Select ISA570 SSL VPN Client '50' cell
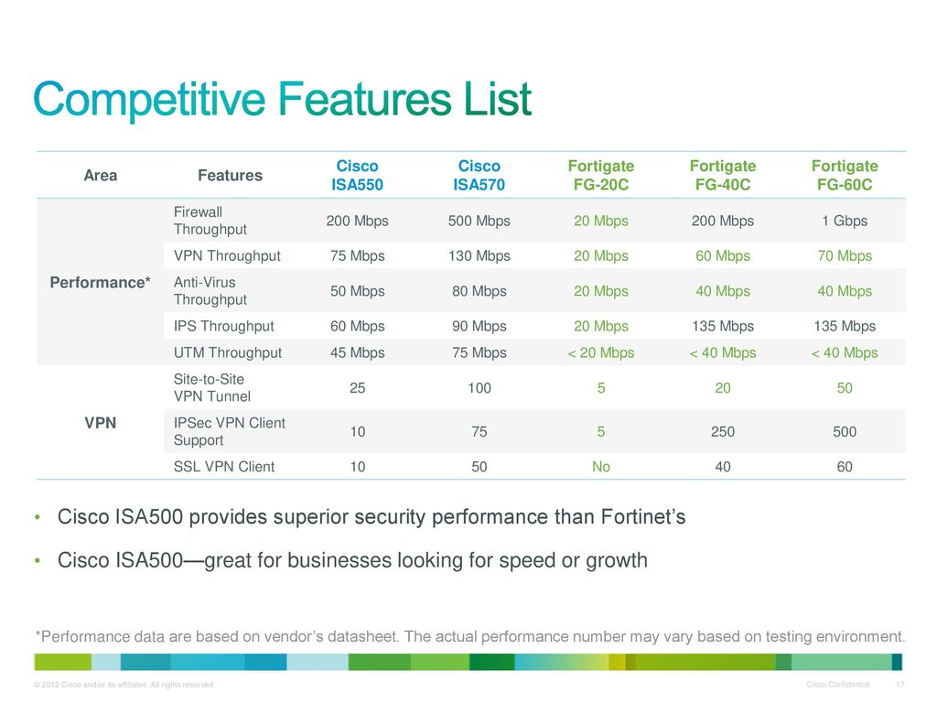Viewport: 937px width, 703px height. point(479,467)
